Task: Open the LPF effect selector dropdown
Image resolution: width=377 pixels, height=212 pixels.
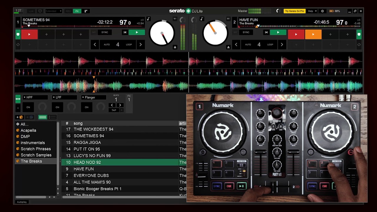Action: pos(65,97)
